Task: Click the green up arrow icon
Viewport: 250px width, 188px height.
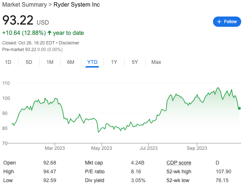Action: tap(49, 33)
